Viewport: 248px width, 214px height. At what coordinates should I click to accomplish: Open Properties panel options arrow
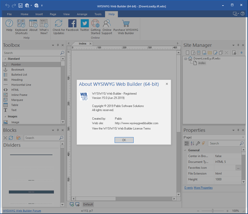click(x=233, y=130)
